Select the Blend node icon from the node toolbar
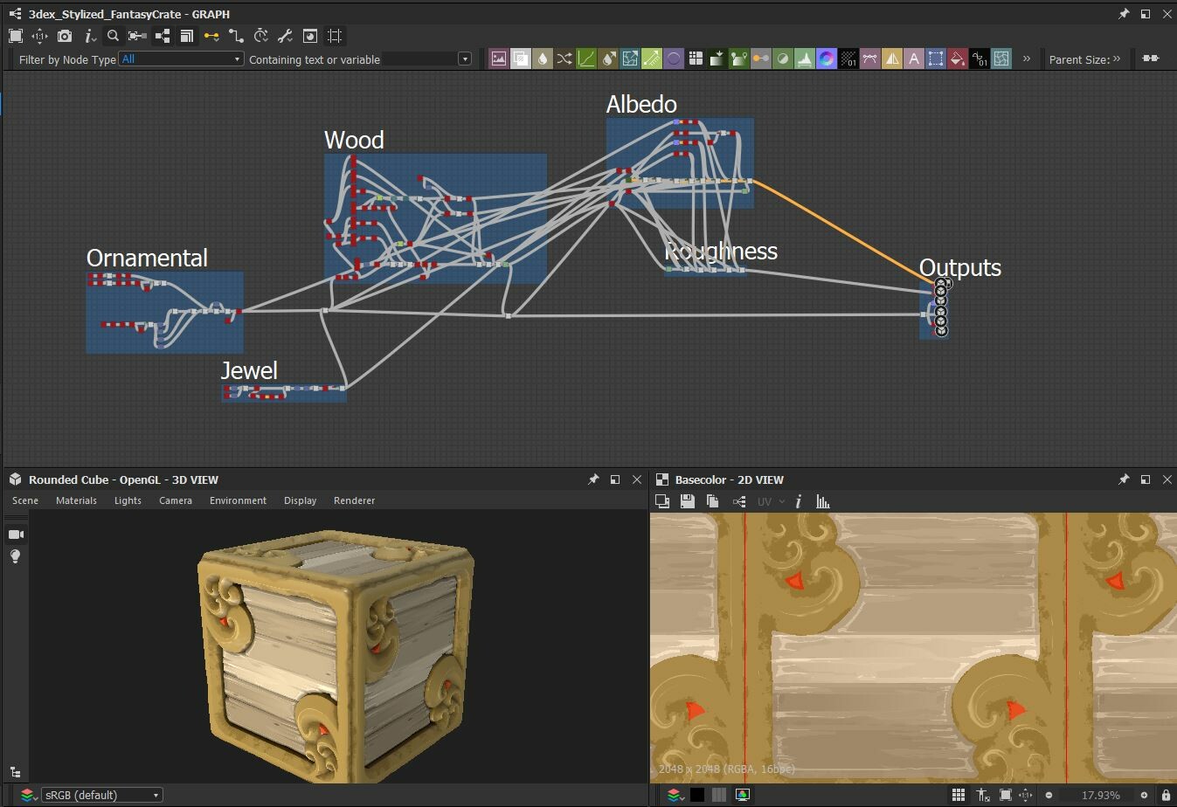This screenshot has width=1177, height=807. click(x=521, y=59)
